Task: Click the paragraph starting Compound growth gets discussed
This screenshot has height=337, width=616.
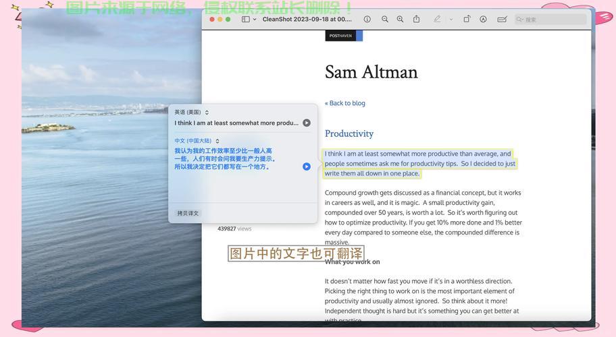Action: pos(423,218)
